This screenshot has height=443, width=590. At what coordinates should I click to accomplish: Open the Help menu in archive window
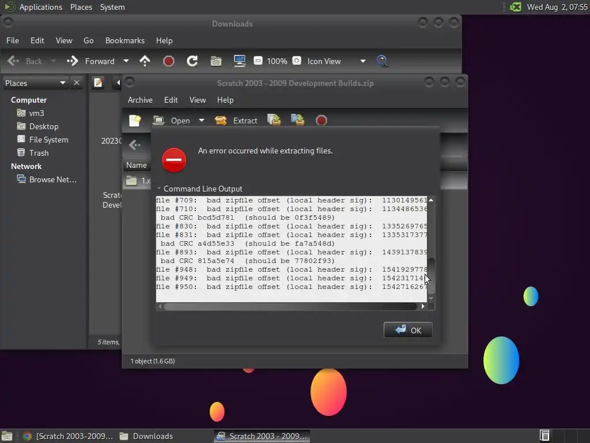point(225,100)
